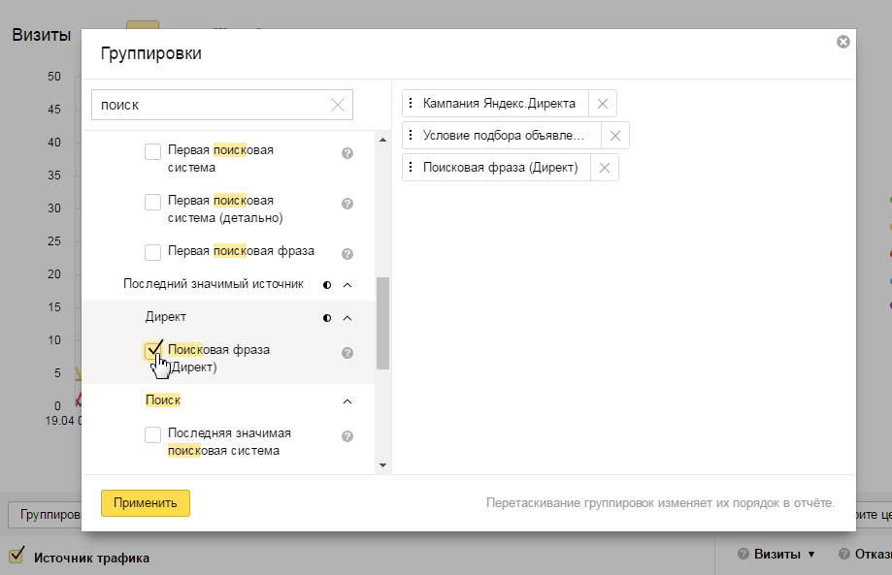892x575 pixels.
Task: Clear the search field with X
Action: click(338, 105)
